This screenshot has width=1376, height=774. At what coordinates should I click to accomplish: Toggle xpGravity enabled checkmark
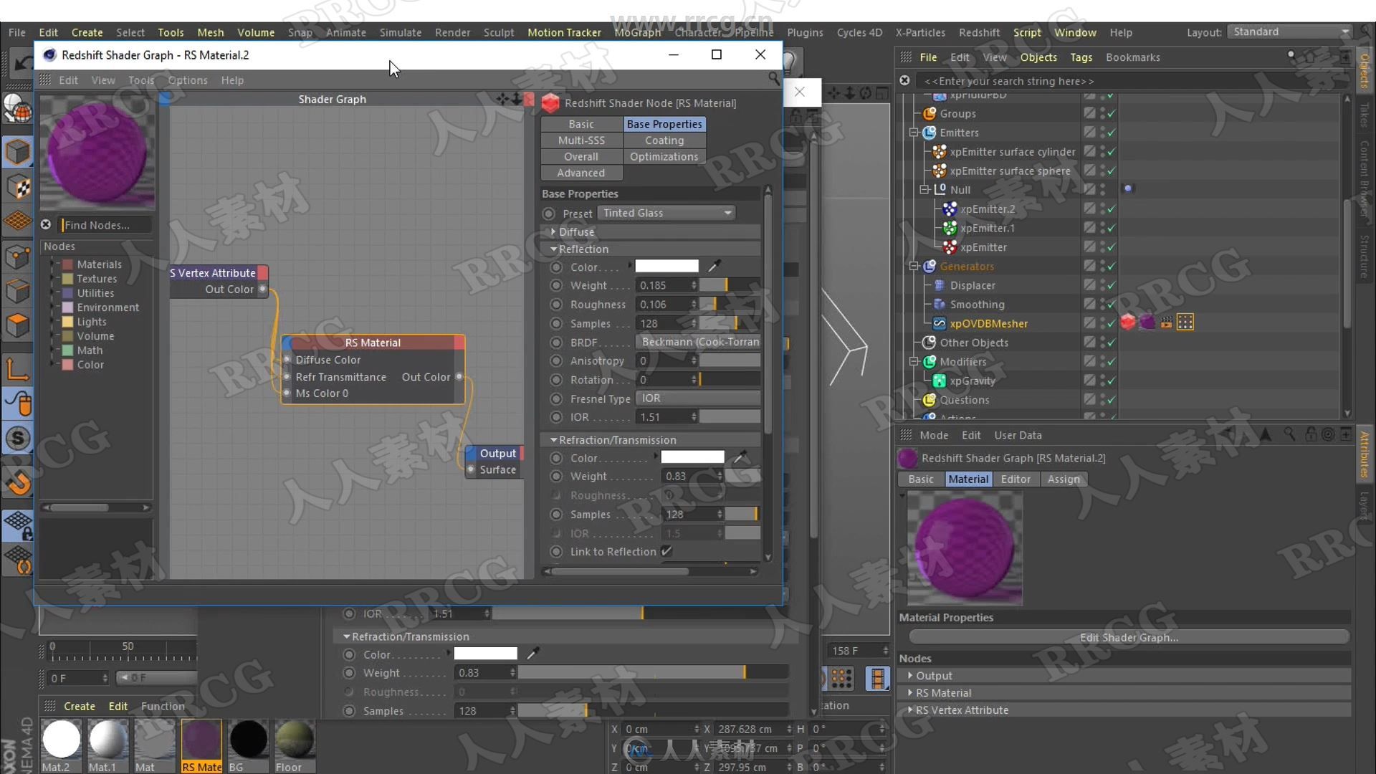tap(1111, 381)
